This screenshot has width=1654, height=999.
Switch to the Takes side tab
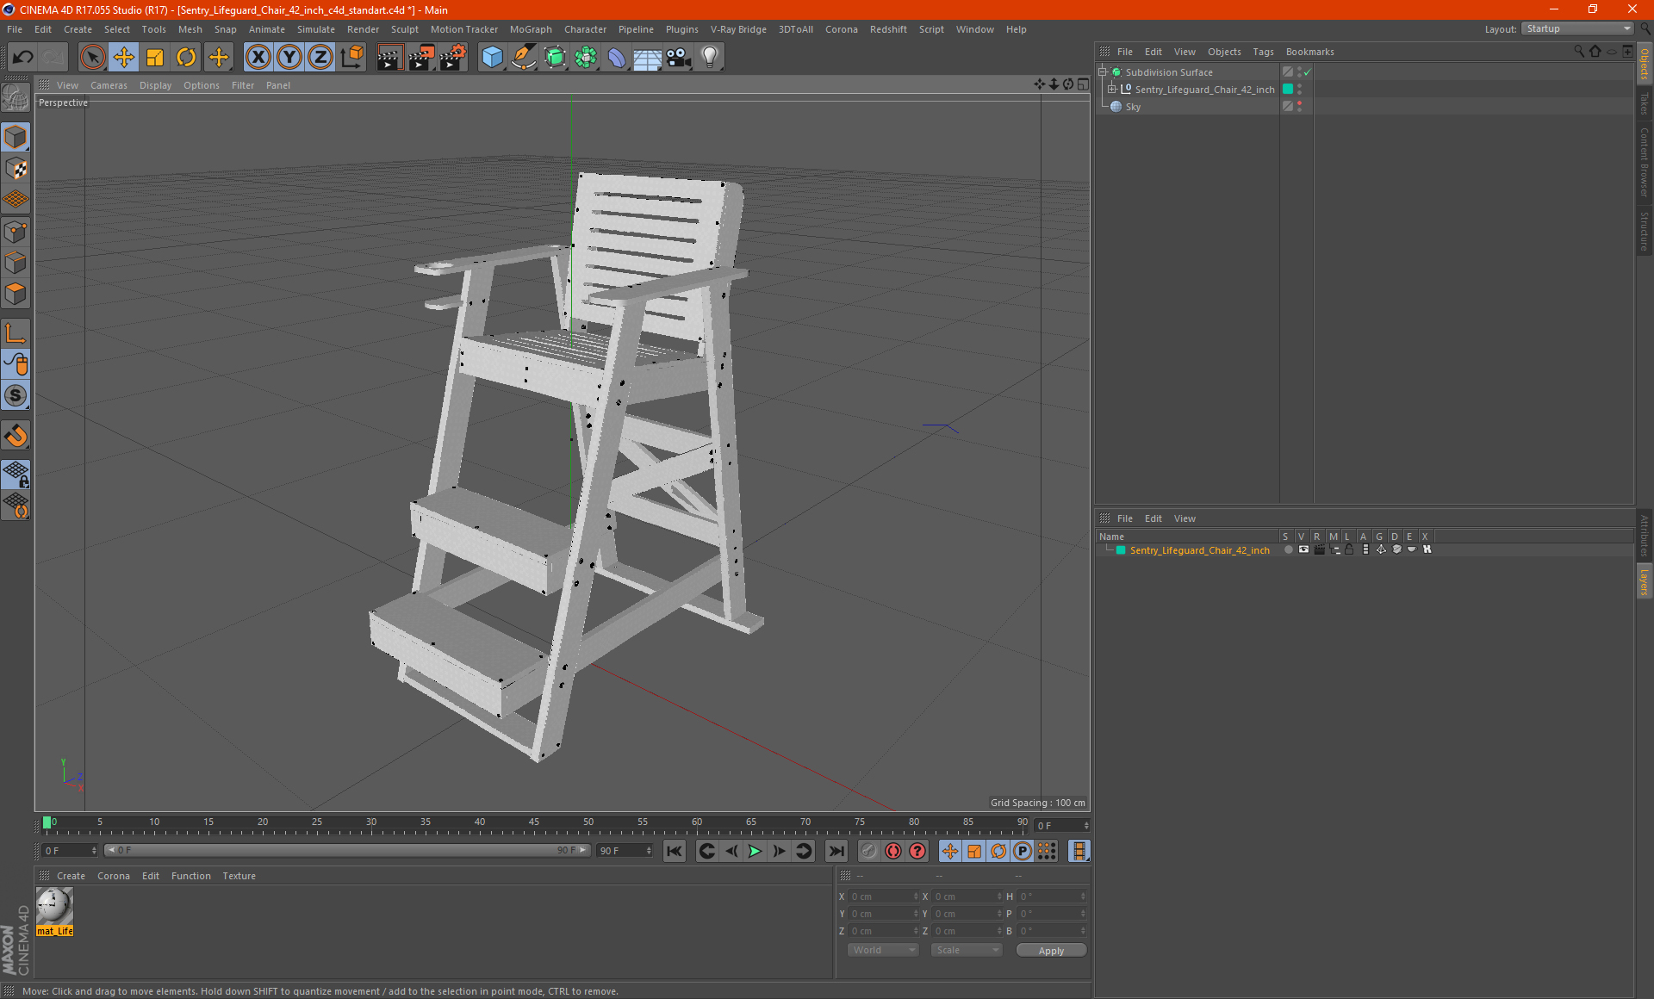point(1644,103)
